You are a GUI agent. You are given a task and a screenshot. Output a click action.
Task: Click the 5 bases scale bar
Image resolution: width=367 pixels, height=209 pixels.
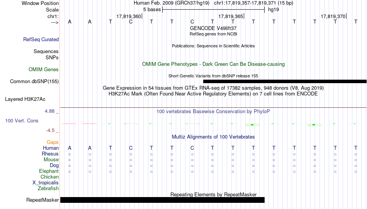pyautogui.click(x=213, y=10)
